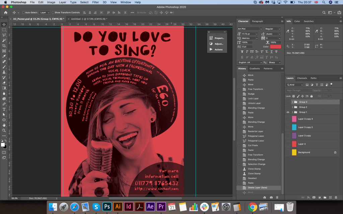Click the Character text Color swatch
343x214 pixels.
coord(276,47)
